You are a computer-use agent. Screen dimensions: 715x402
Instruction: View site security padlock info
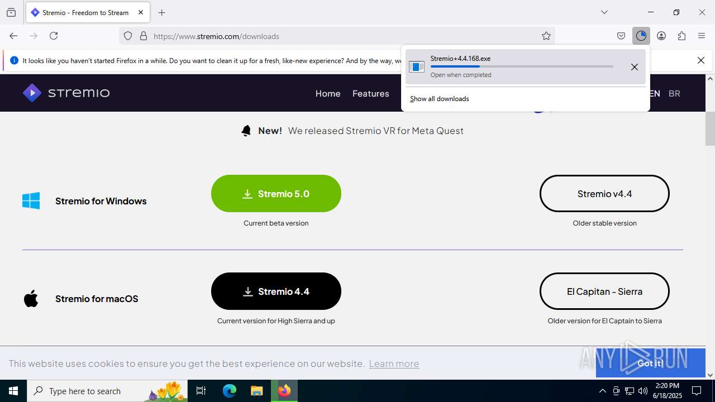tap(144, 36)
